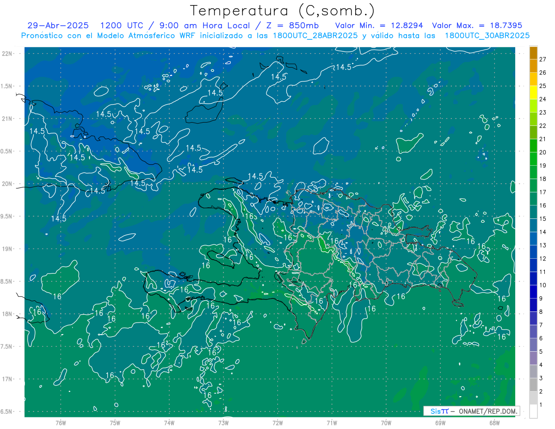Screen dimensions: 555x429
Task: Click the colorbar label "20"
Action: 543,152
